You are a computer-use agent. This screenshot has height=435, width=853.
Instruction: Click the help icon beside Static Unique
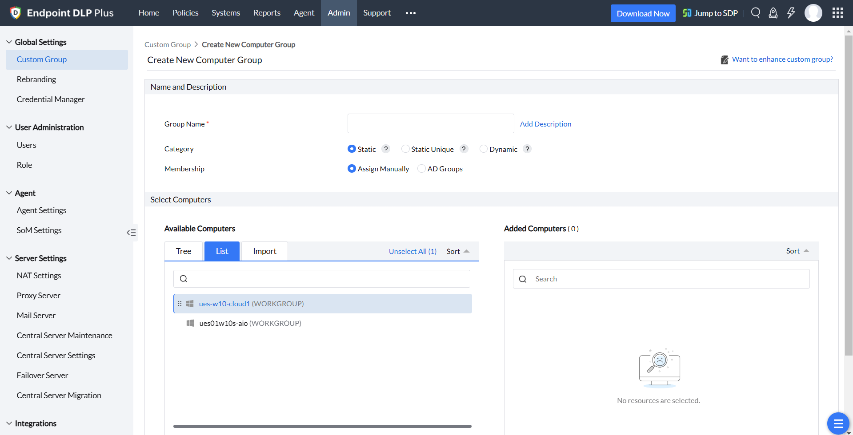click(464, 149)
